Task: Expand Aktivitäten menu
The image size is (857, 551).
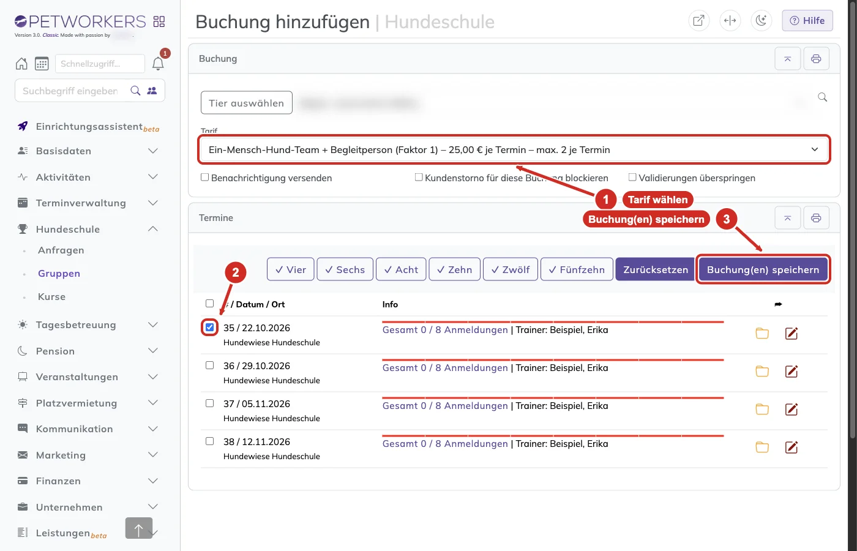Action: (88, 177)
